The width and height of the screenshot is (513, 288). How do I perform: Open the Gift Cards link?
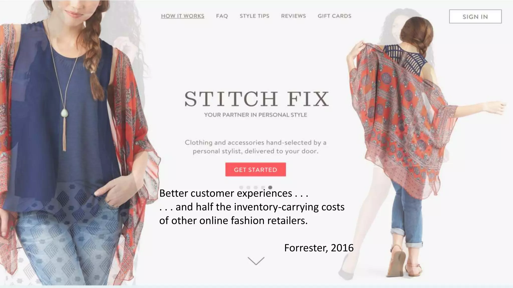[x=334, y=16]
